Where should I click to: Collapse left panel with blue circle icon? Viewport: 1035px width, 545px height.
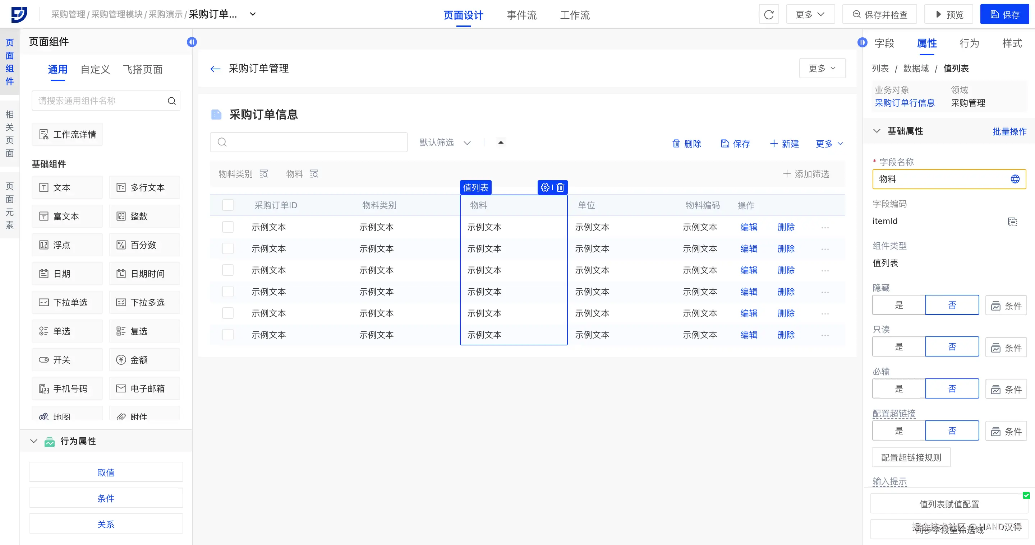tap(192, 42)
